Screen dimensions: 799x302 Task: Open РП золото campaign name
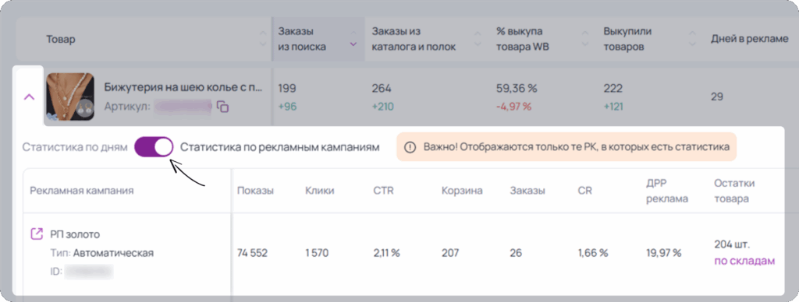[x=75, y=234]
